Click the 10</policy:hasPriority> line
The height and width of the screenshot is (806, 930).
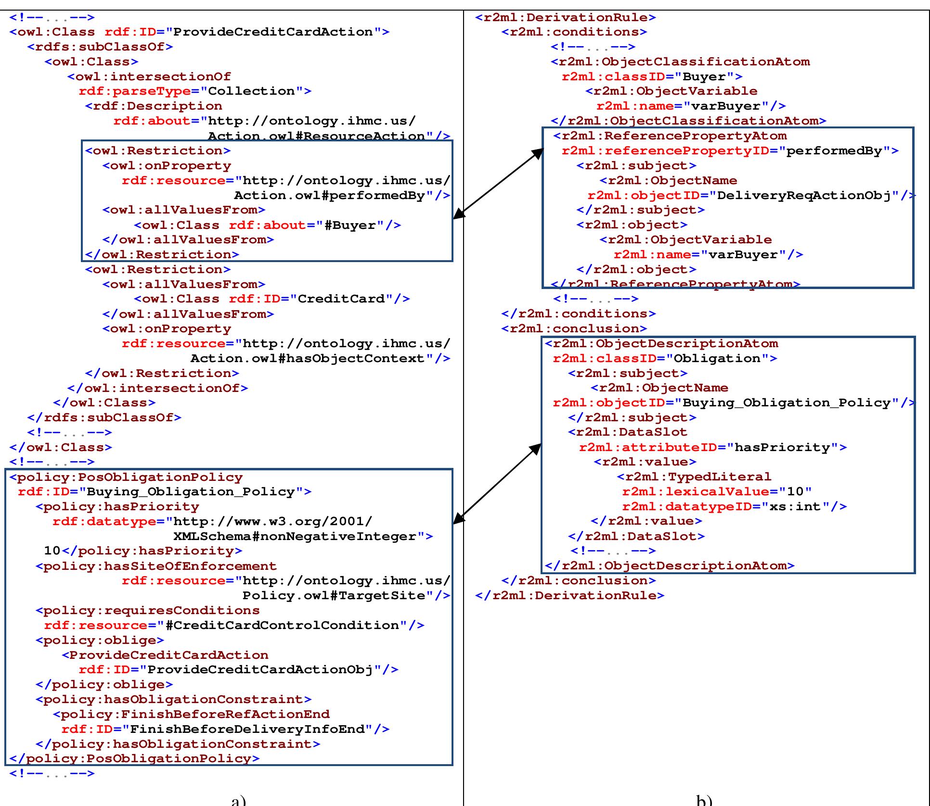tap(143, 551)
